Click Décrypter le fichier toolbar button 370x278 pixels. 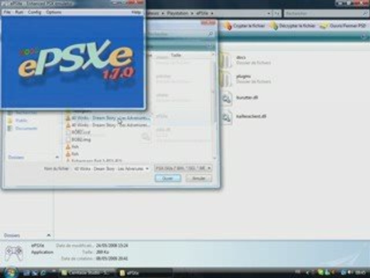(293, 26)
